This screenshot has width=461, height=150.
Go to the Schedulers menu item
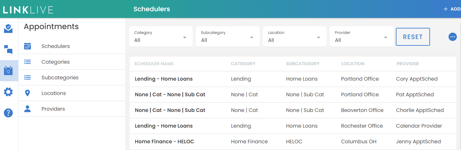click(x=56, y=46)
